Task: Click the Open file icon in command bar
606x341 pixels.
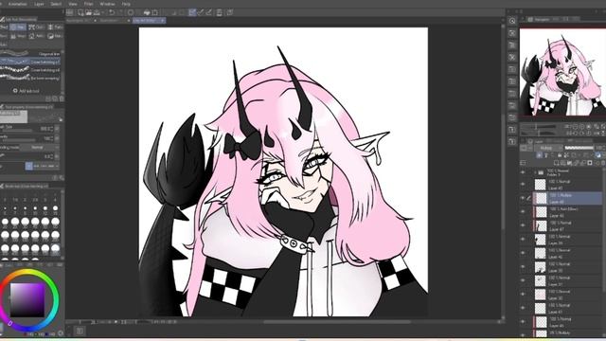Action: 89,12
